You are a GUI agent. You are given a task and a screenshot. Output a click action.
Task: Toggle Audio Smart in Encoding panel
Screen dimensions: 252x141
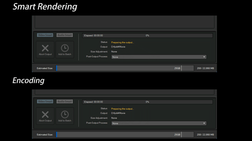coord(65,101)
